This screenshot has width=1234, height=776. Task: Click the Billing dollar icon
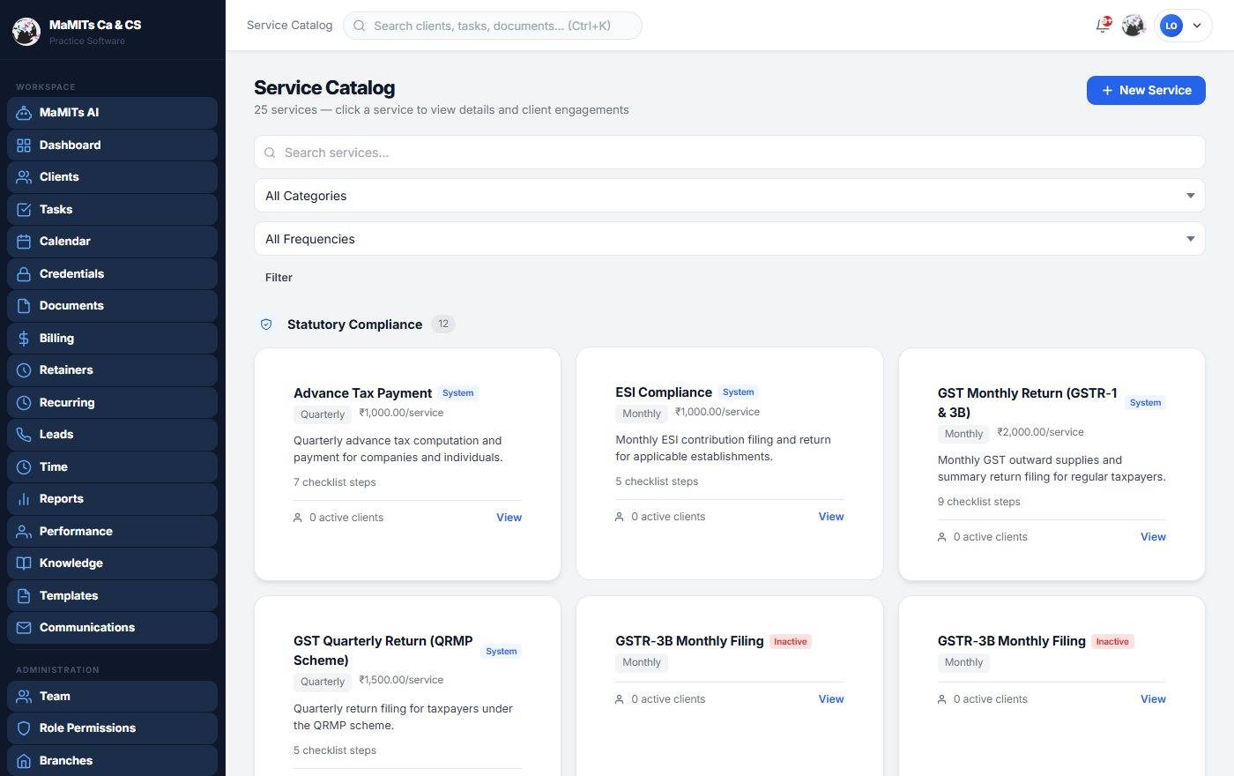24,338
